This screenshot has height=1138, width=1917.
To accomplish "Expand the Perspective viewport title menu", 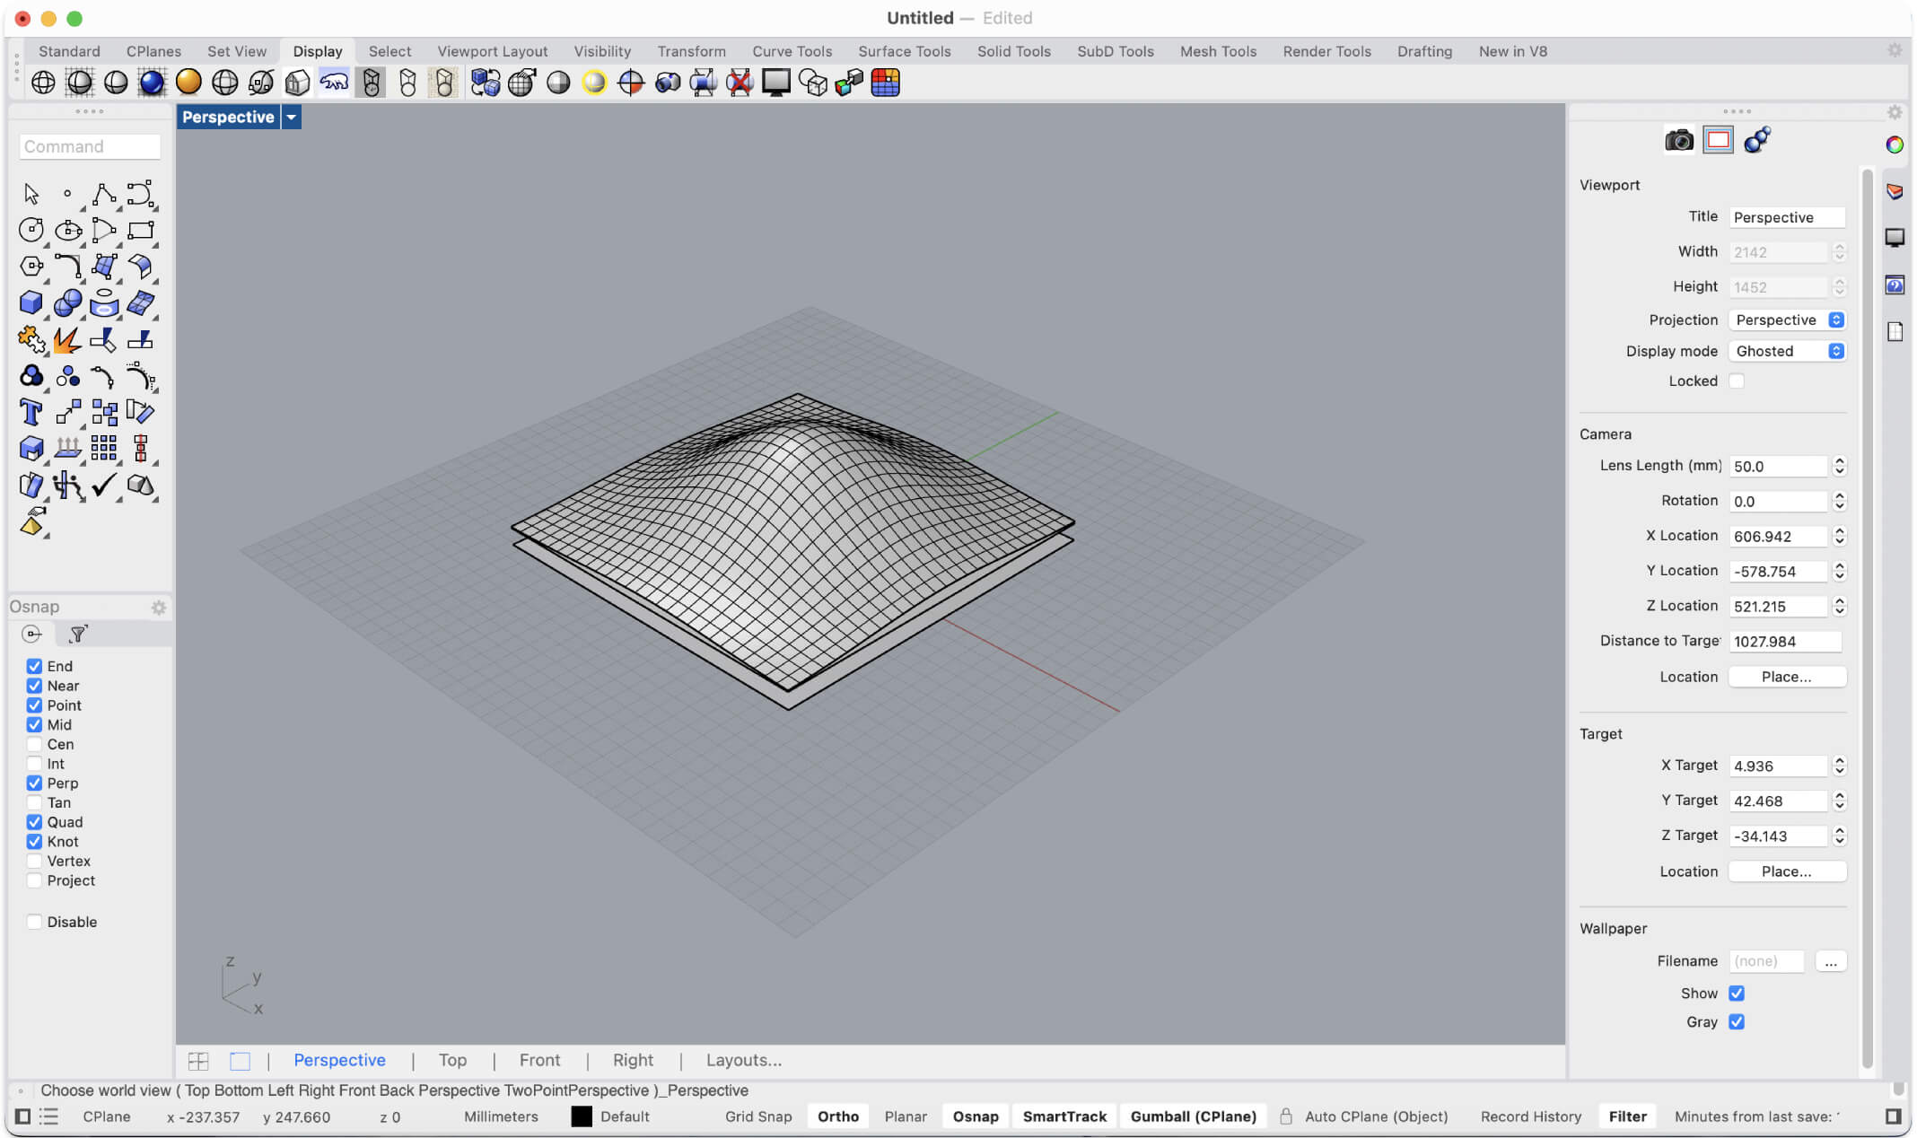I will point(291,117).
